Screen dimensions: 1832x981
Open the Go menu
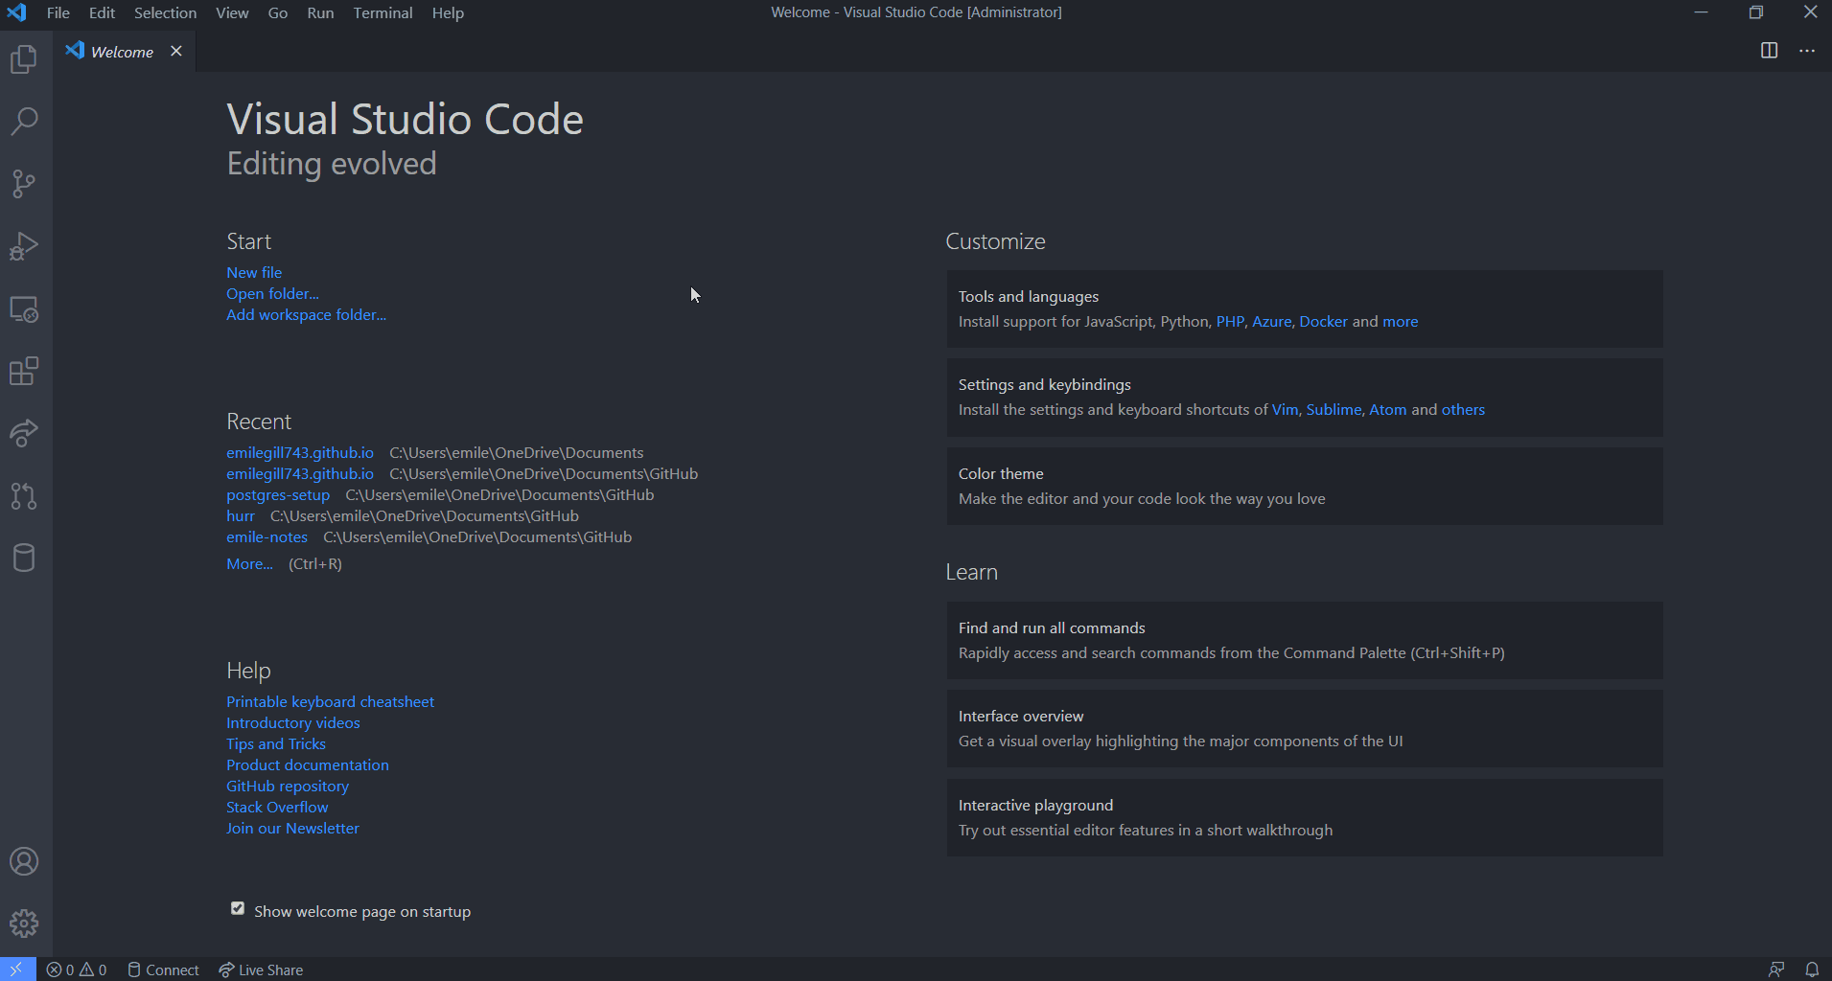[x=278, y=12]
